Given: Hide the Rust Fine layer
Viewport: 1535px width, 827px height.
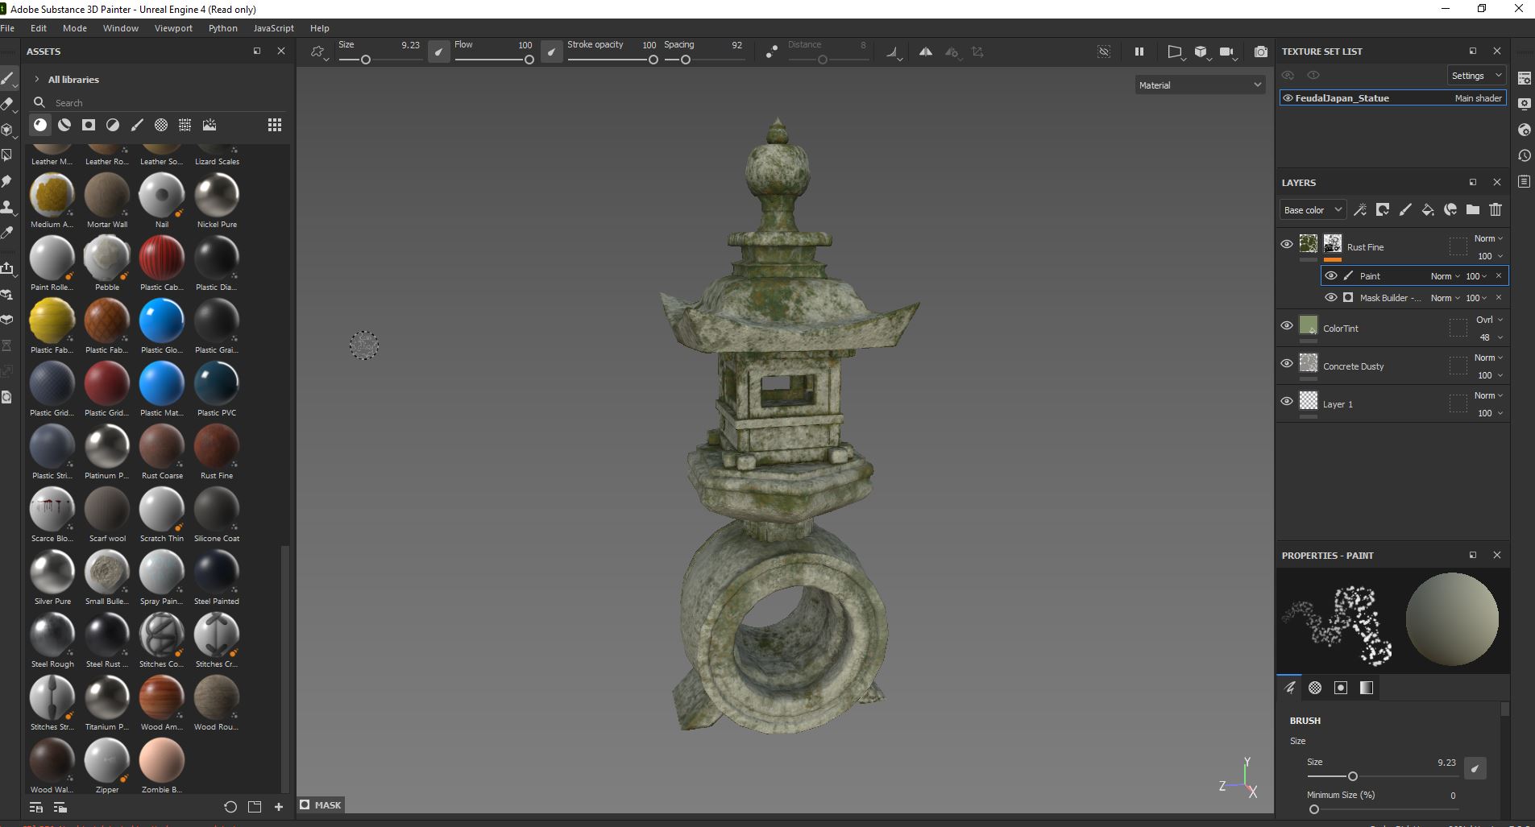Looking at the screenshot, I should point(1287,245).
